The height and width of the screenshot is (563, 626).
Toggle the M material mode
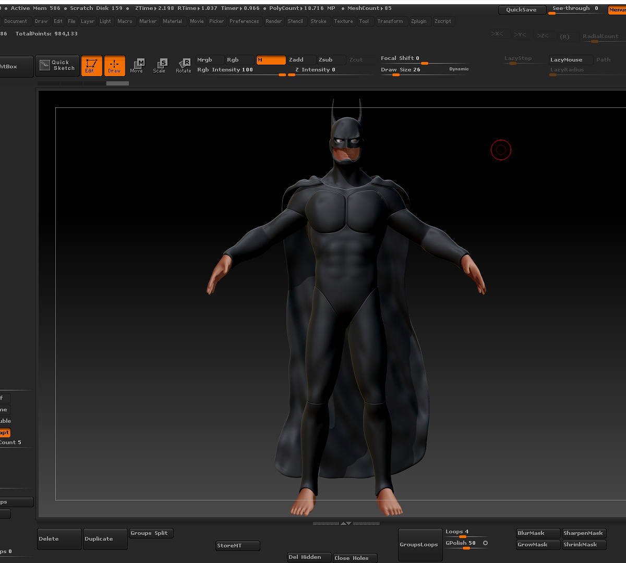tap(271, 60)
